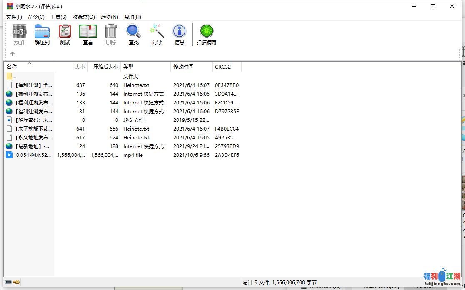465x290 pixels.
Task: Open the Help (帮助) menu
Action: (x=132, y=17)
